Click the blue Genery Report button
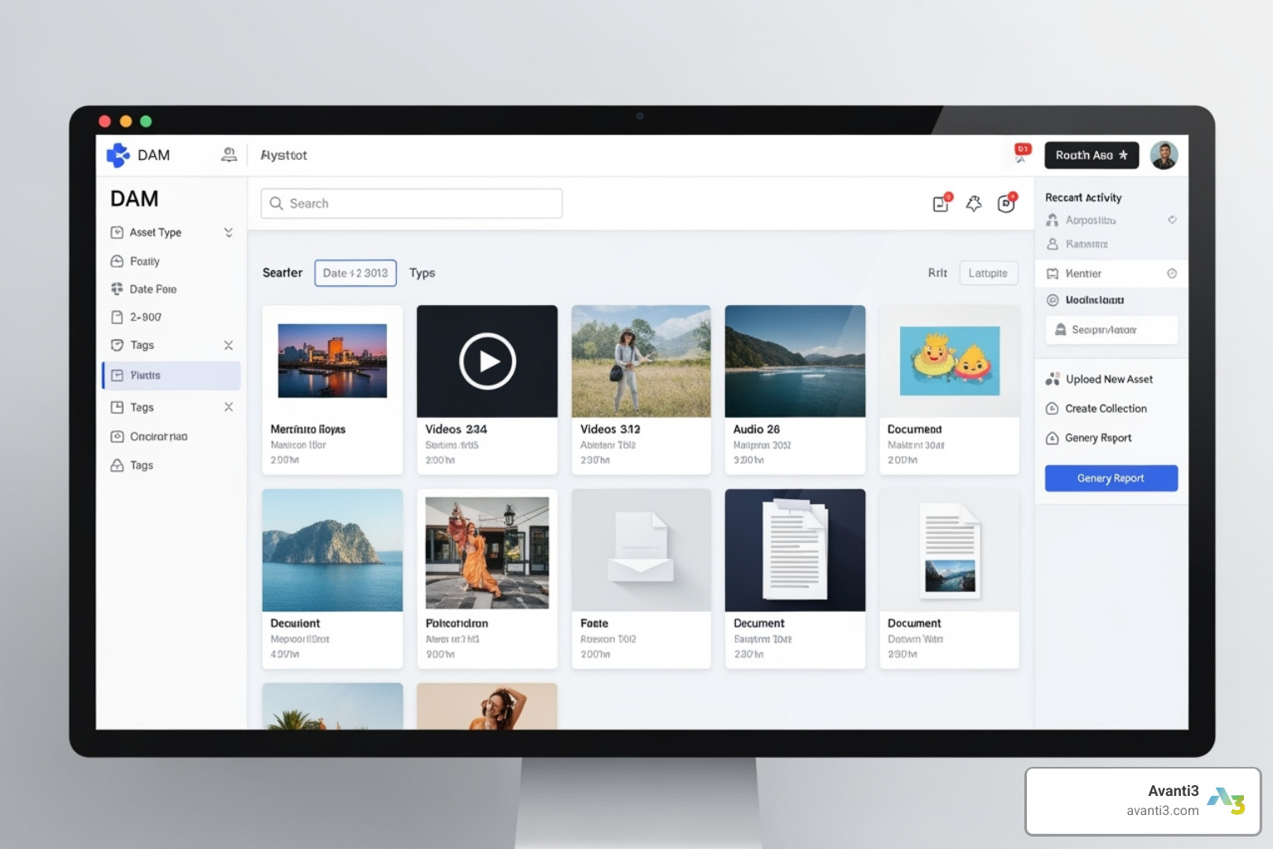Image resolution: width=1273 pixels, height=849 pixels. tap(1111, 478)
